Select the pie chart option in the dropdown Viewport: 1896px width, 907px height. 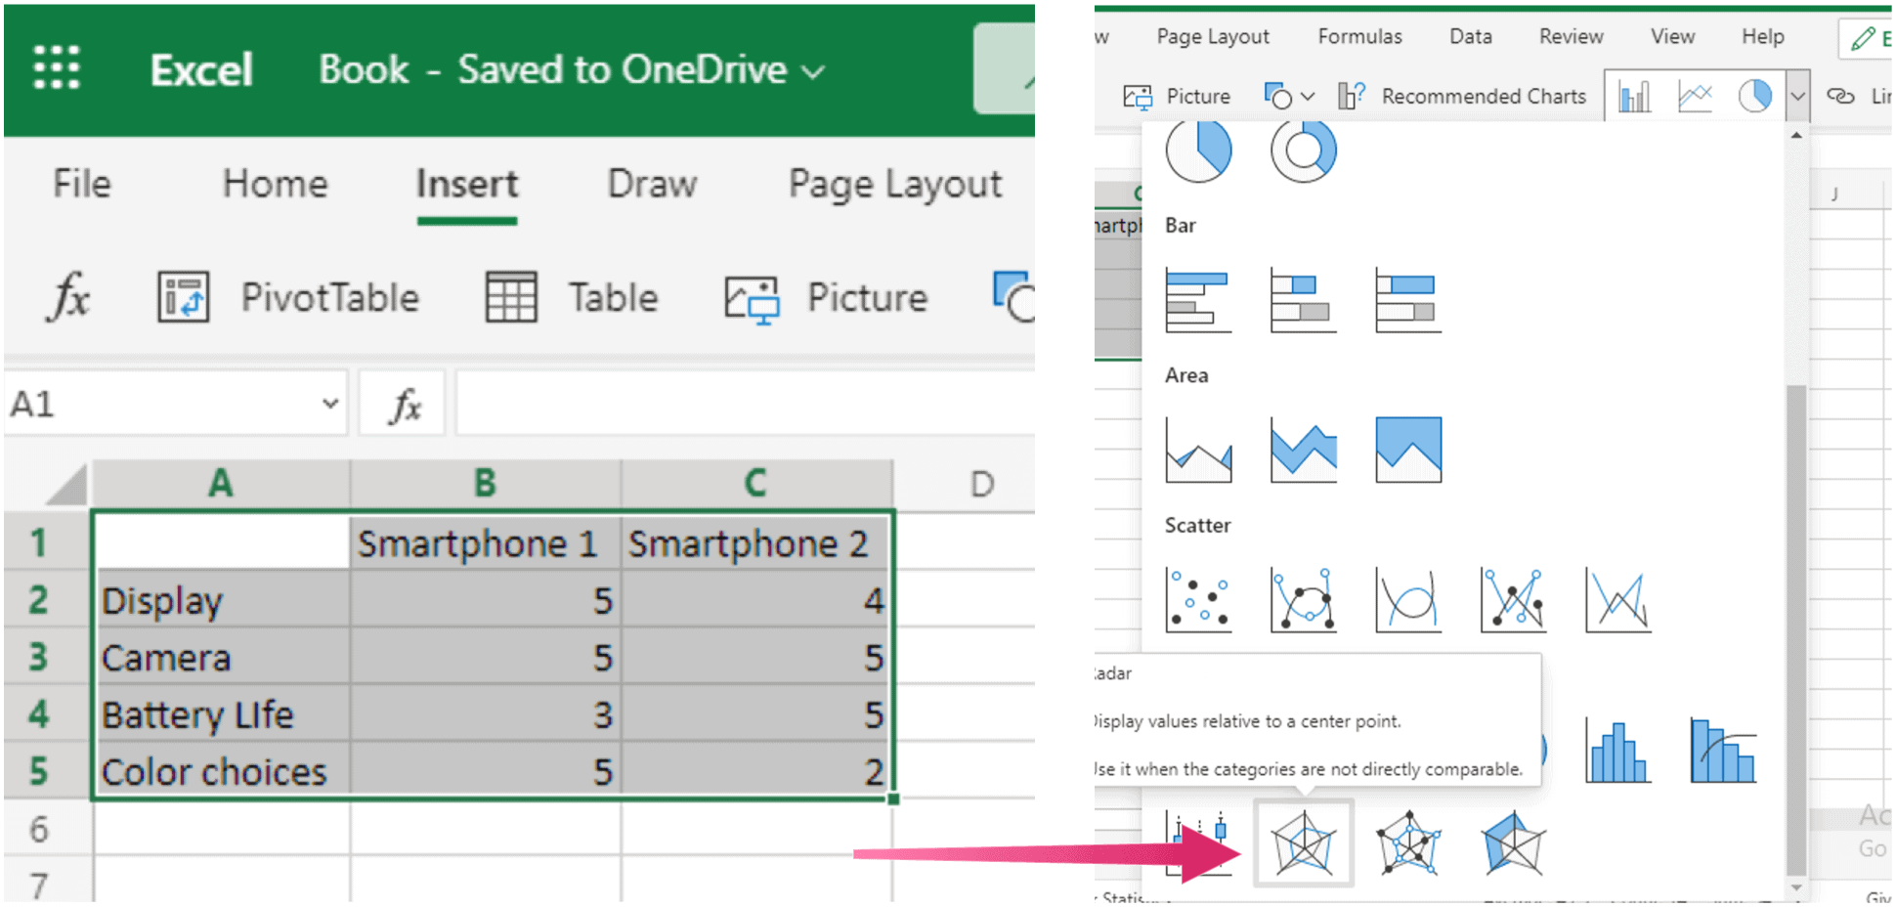point(1198,152)
